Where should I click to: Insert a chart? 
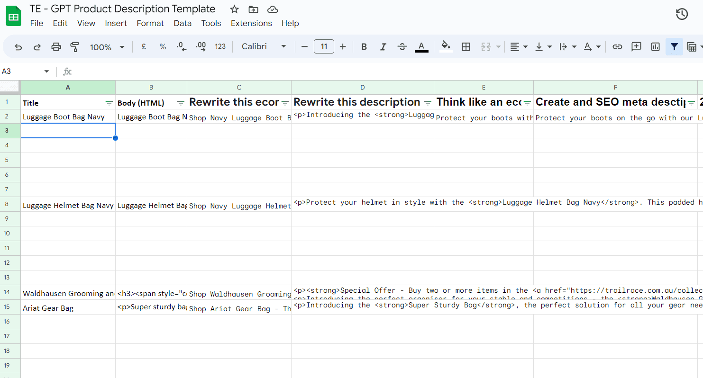(x=656, y=46)
